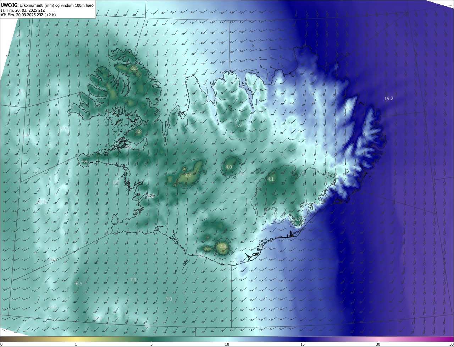Click the 19.2 value label on the map
The image size is (454, 347).
tap(389, 98)
